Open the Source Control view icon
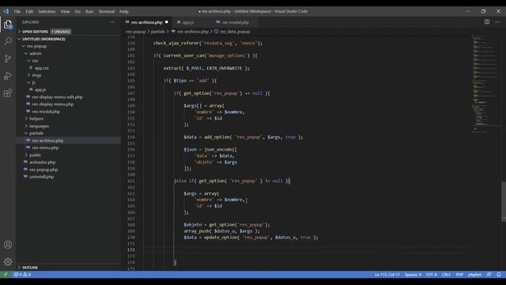This screenshot has width=506, height=285. (8, 59)
